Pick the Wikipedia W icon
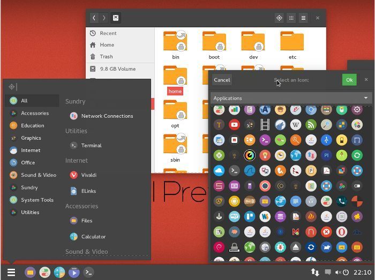 pos(296,124)
